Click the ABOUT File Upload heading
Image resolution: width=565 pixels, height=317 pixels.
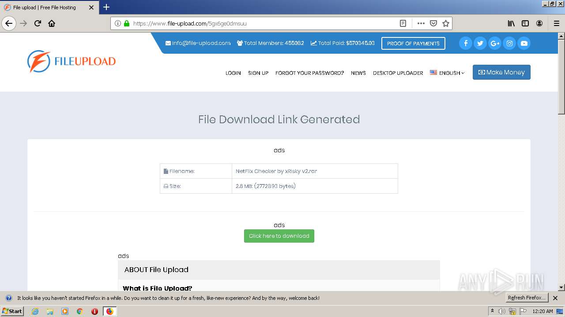pos(156,270)
